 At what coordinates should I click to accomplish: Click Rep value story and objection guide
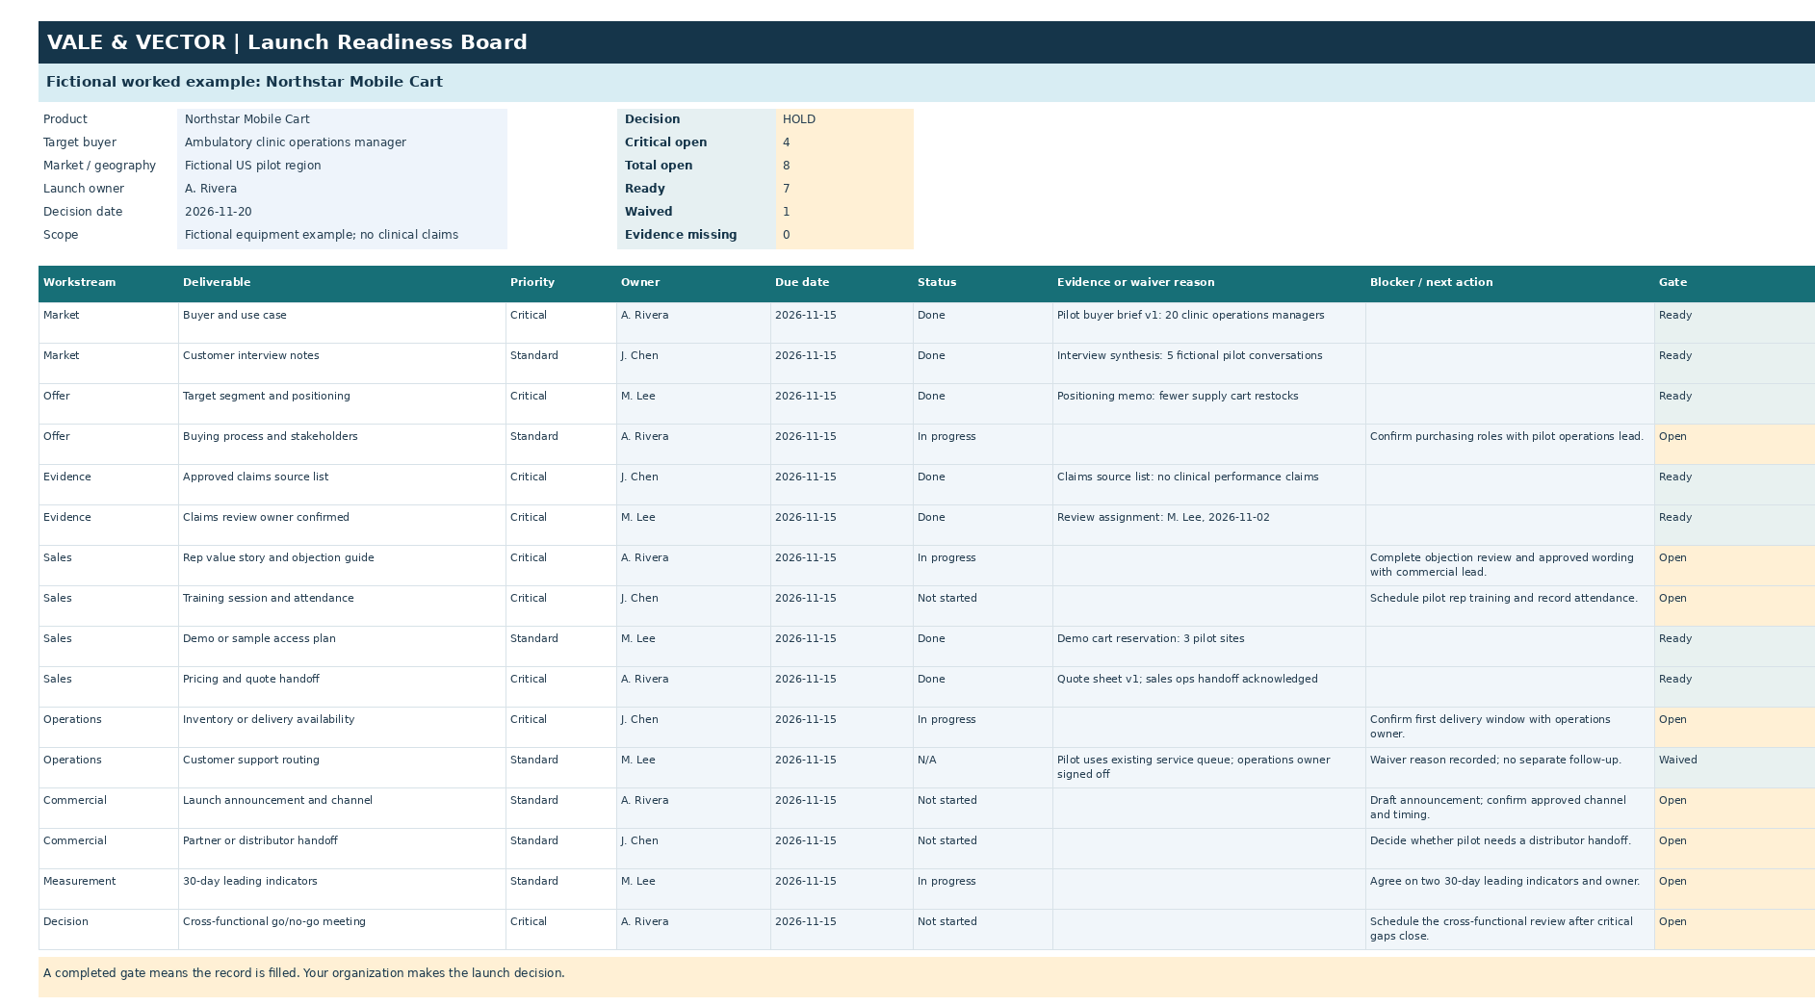(x=342, y=566)
